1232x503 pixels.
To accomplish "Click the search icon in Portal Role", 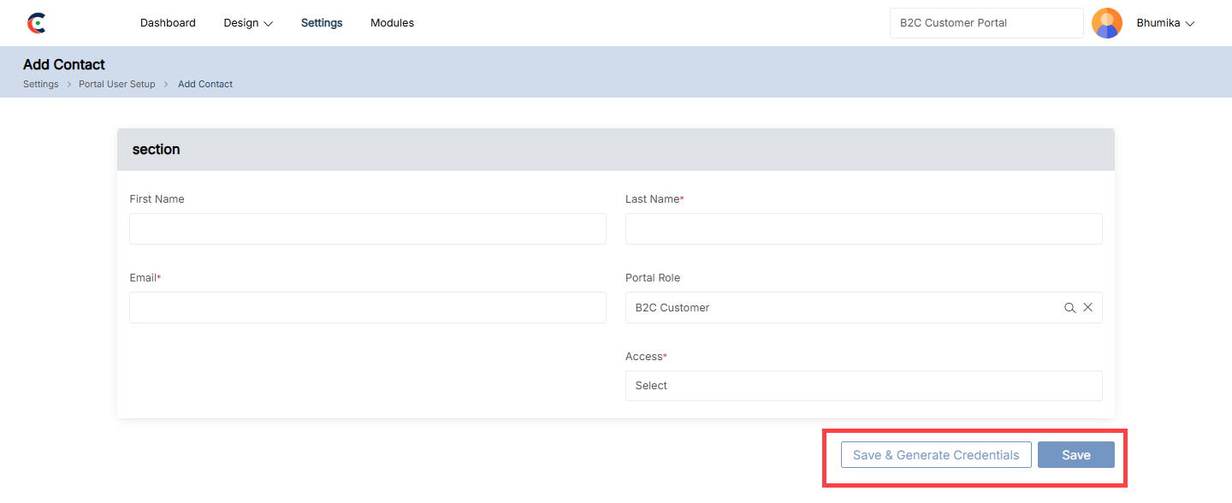I will pos(1069,308).
